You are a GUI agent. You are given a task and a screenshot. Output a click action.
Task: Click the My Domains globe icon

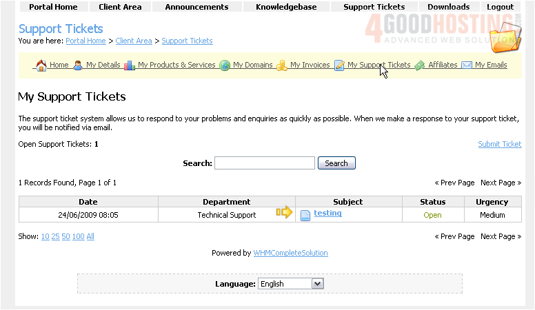(x=225, y=65)
